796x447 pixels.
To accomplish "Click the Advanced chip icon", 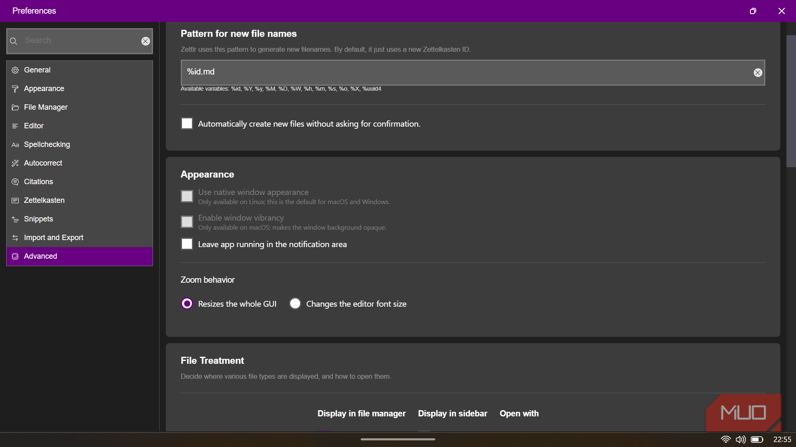I will [x=15, y=256].
